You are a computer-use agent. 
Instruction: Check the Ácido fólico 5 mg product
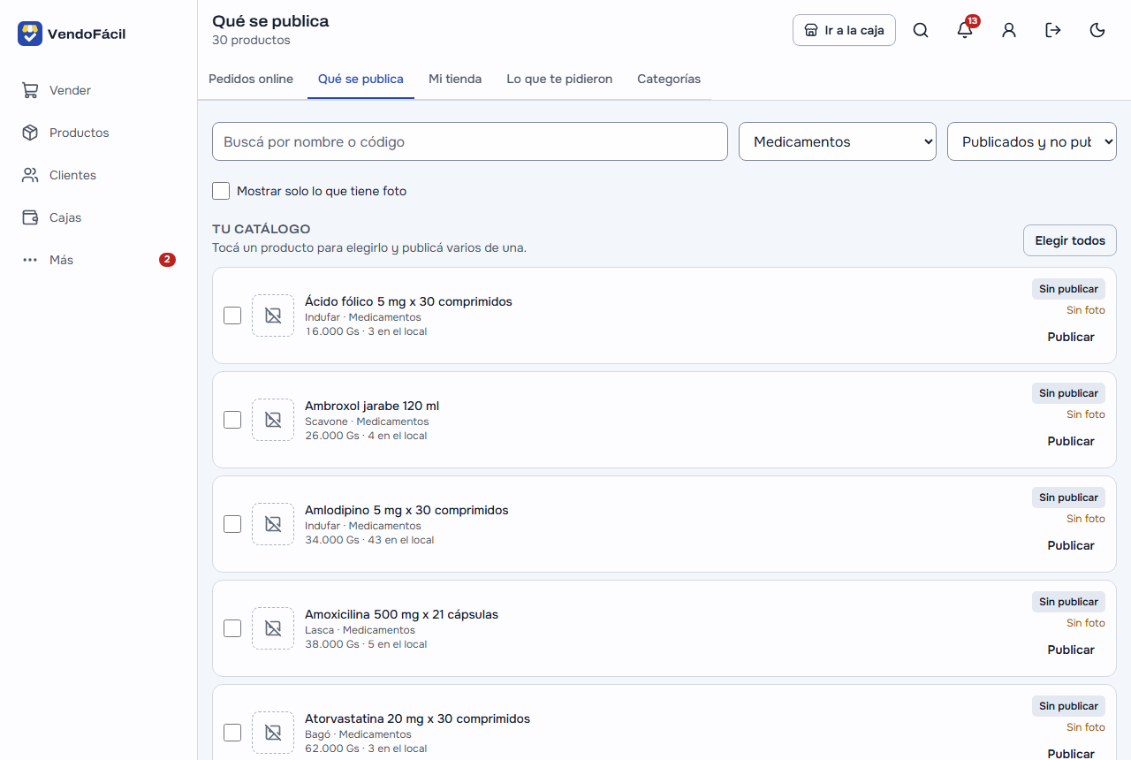tap(232, 315)
